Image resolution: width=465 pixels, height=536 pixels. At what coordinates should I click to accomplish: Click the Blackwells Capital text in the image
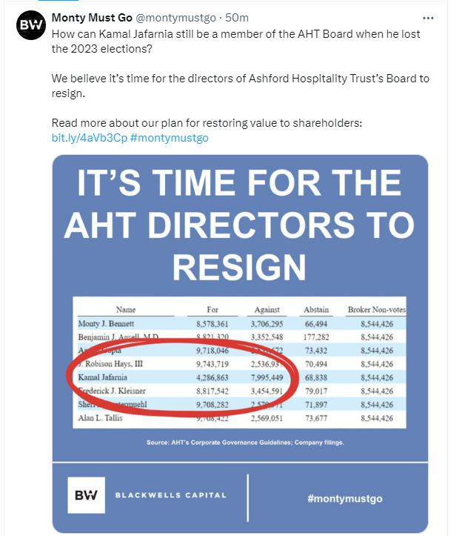click(x=170, y=495)
